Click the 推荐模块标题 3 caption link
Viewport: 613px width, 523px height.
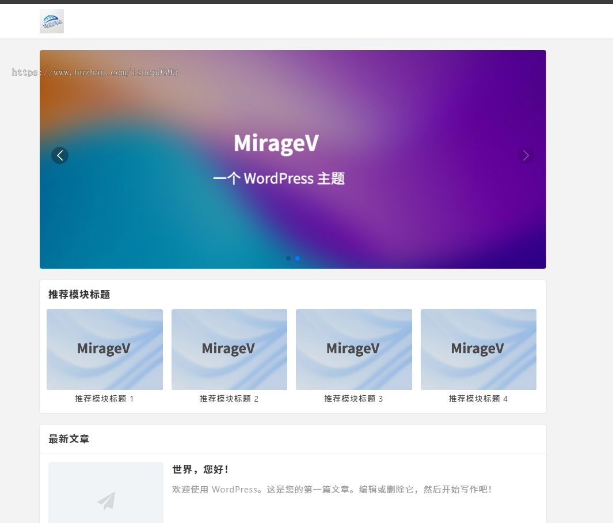(x=354, y=399)
